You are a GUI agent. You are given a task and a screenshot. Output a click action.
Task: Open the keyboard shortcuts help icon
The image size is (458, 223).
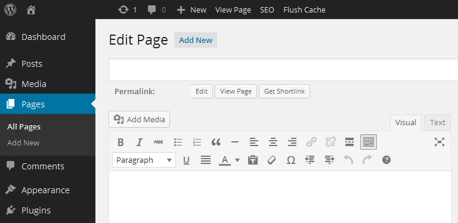point(386,160)
